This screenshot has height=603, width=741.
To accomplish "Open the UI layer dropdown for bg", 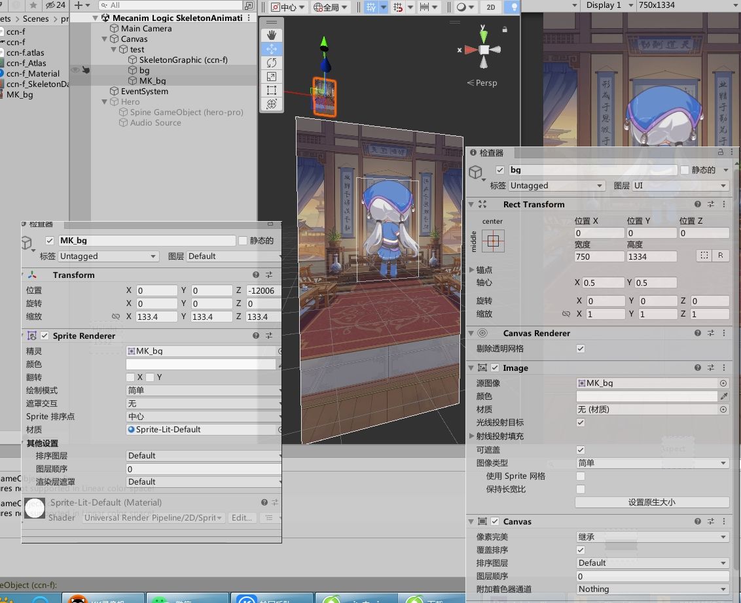I will tap(680, 186).
